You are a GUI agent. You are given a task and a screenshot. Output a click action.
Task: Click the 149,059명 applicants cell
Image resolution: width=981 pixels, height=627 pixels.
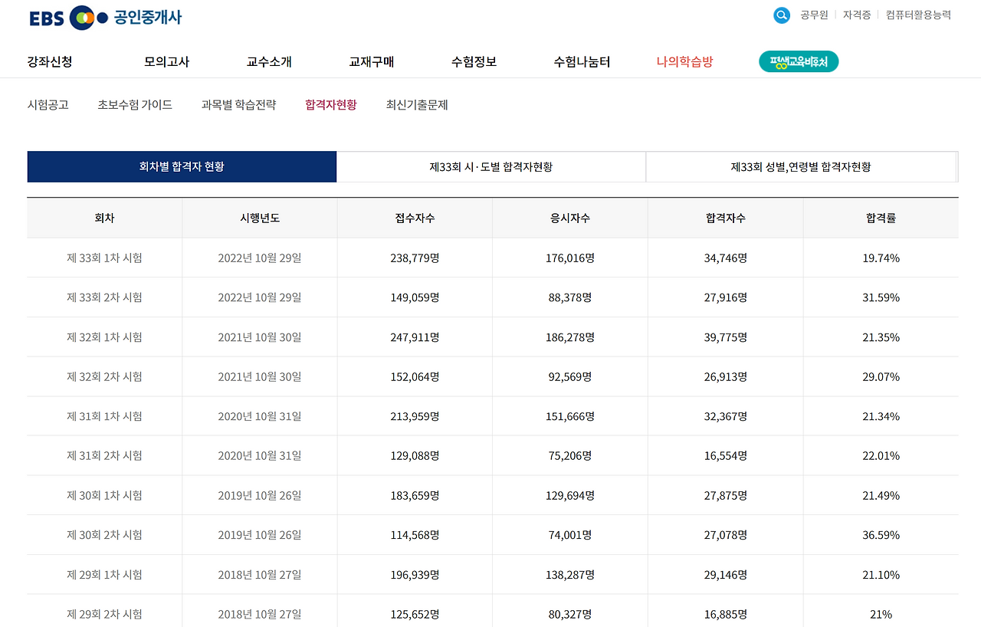point(415,297)
